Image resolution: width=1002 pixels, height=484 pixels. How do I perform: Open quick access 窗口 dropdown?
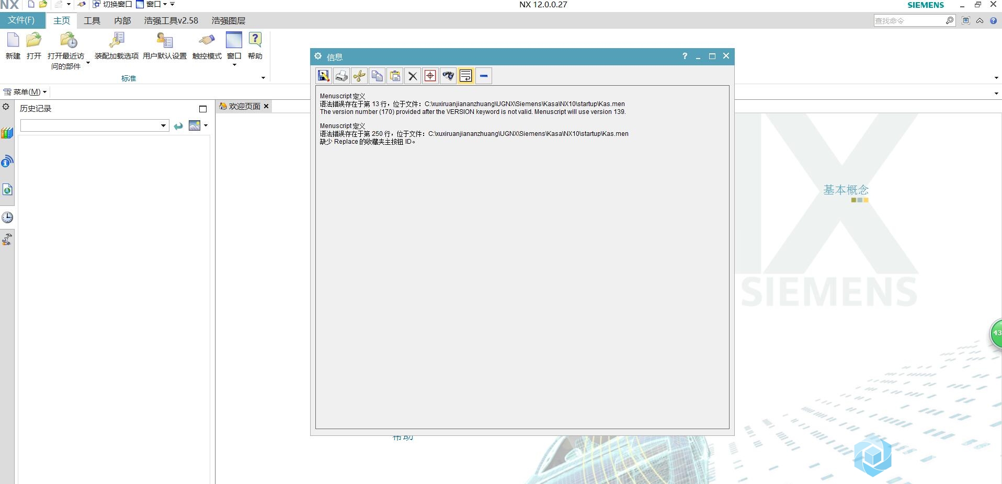[152, 4]
